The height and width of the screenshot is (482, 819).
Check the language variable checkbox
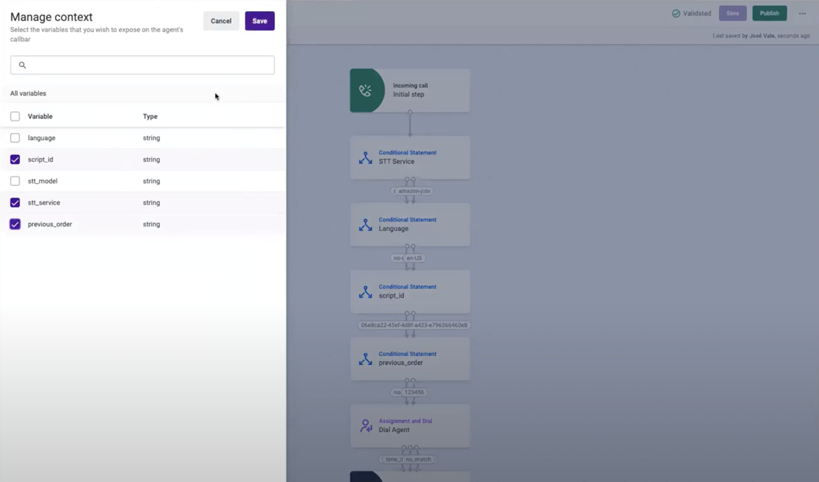[14, 138]
